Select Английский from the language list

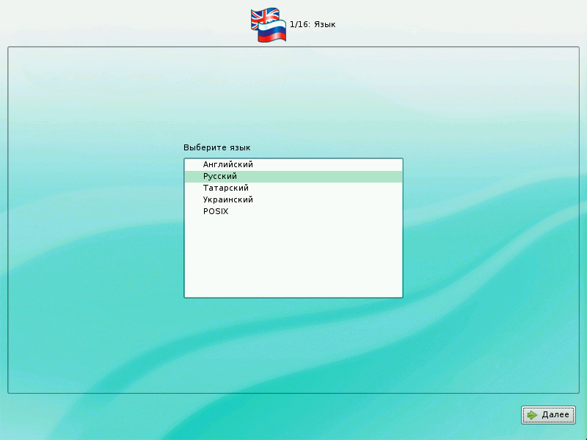(x=227, y=165)
